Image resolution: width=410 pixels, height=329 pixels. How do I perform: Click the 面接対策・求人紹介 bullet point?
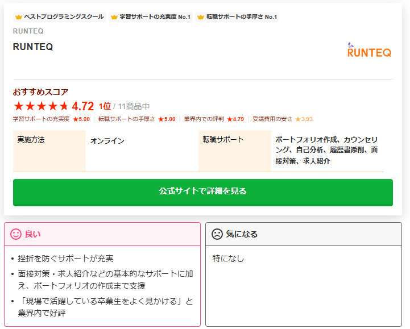105,280
